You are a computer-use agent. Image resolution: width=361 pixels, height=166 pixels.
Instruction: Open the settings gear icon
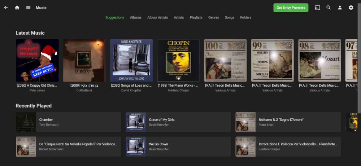coord(351,8)
